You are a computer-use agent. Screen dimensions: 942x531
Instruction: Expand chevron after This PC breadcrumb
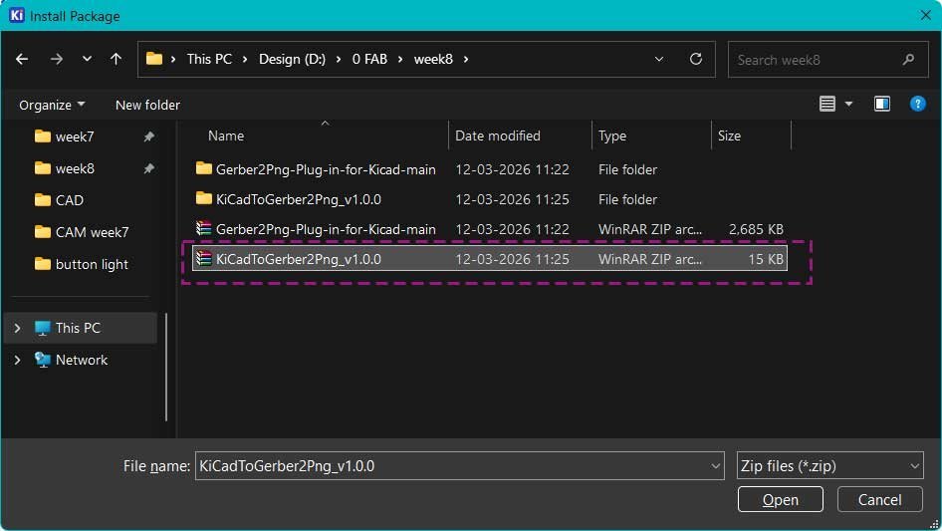[x=245, y=59]
